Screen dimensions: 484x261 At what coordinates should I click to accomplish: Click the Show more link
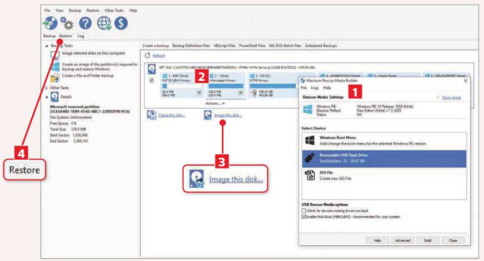coord(451,98)
